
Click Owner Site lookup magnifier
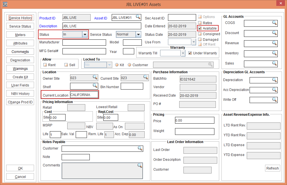95,77
